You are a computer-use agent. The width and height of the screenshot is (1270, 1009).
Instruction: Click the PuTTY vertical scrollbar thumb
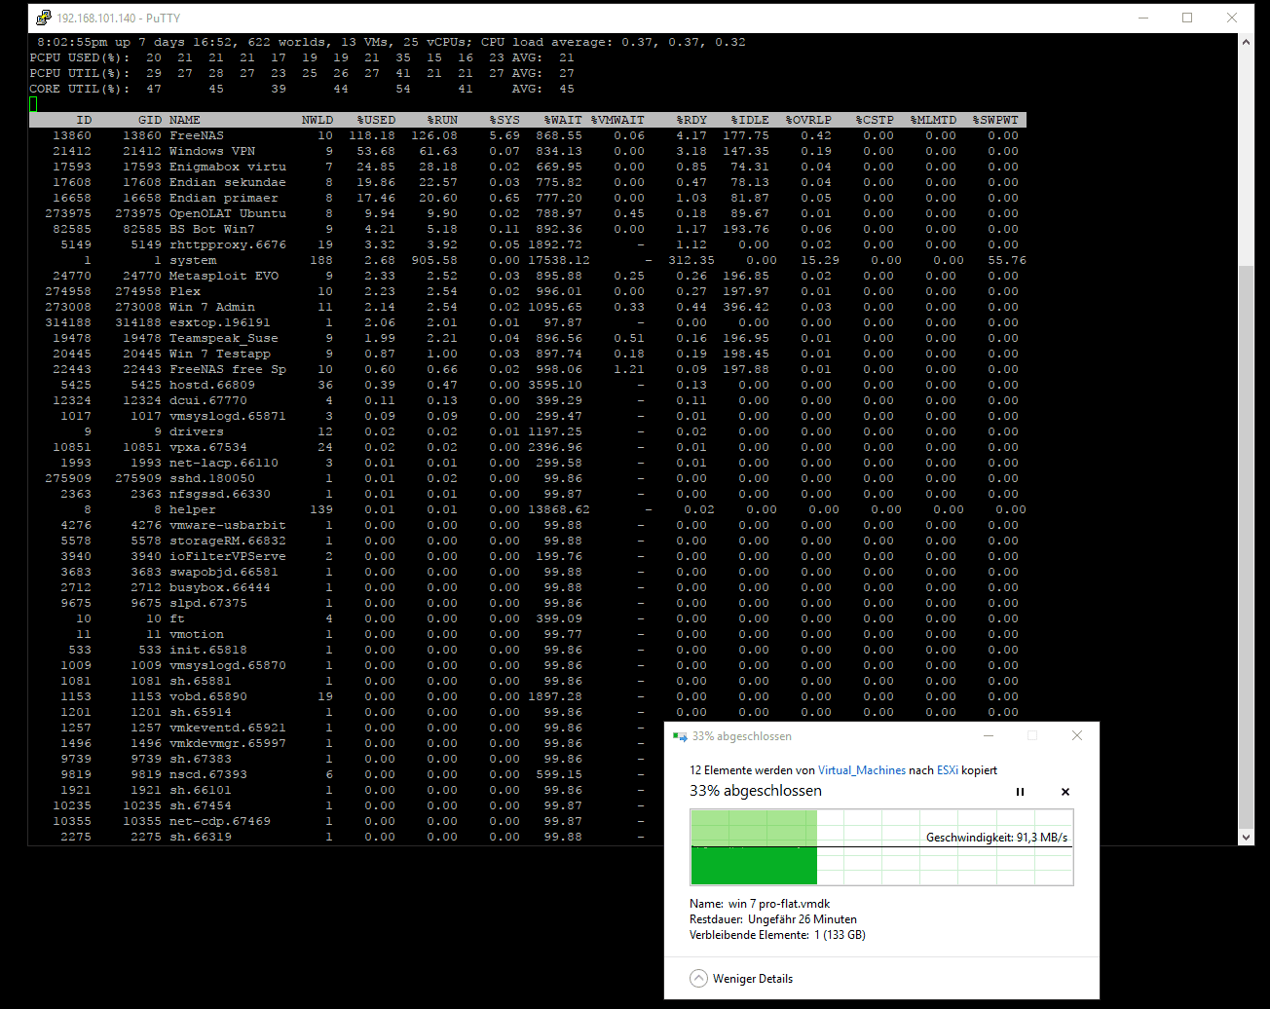pos(1246,545)
